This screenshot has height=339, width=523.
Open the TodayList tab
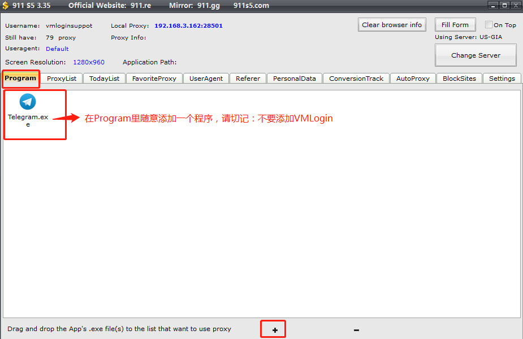[x=104, y=79]
